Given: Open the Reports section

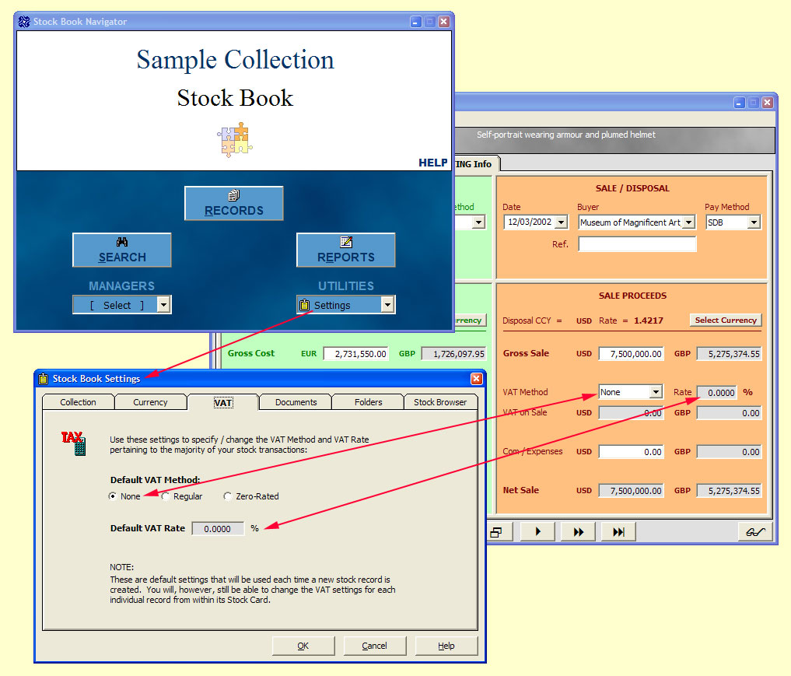Looking at the screenshot, I should (345, 250).
